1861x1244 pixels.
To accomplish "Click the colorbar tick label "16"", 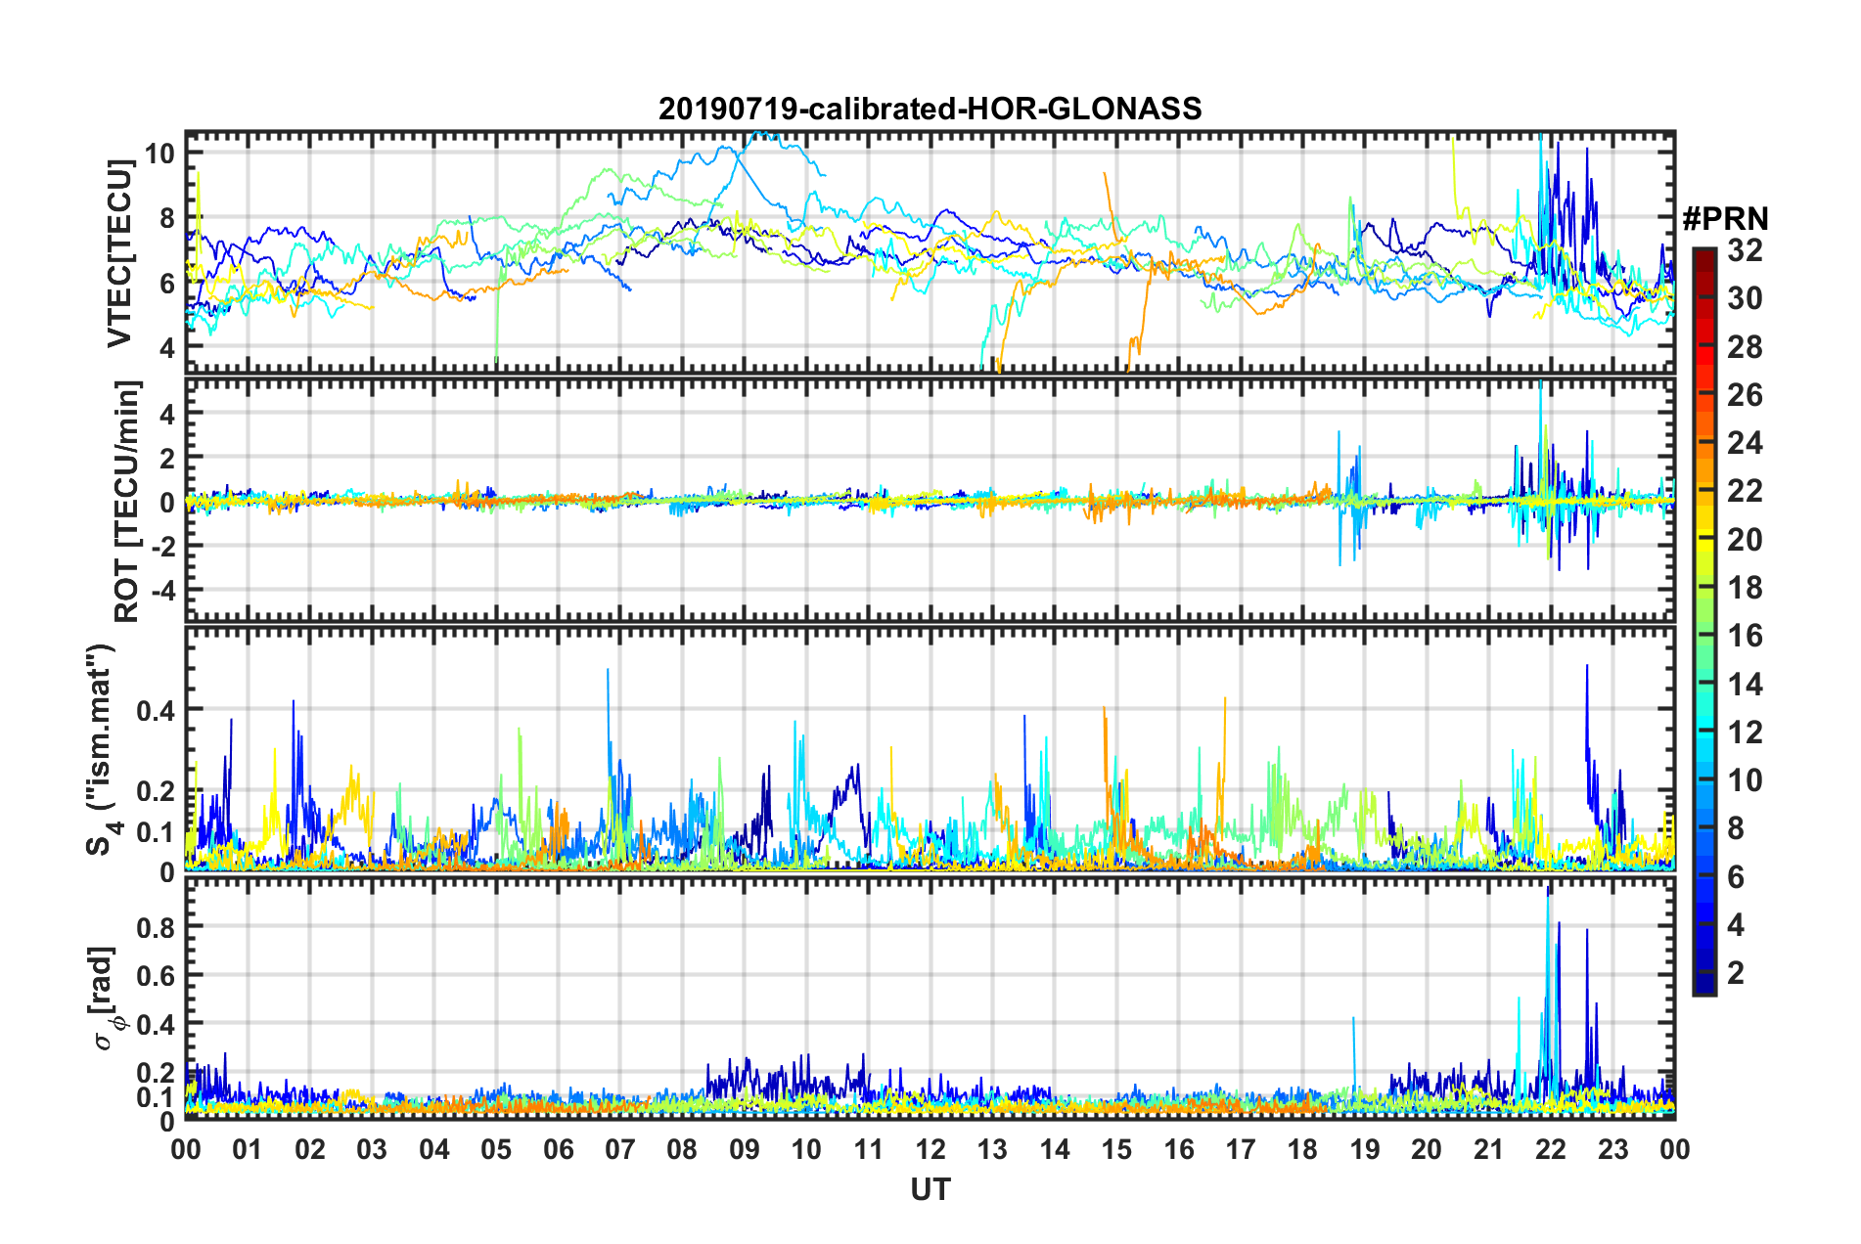I will click(x=1745, y=636).
